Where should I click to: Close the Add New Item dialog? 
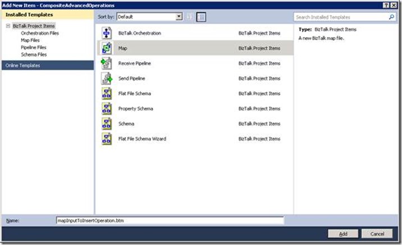click(394, 6)
